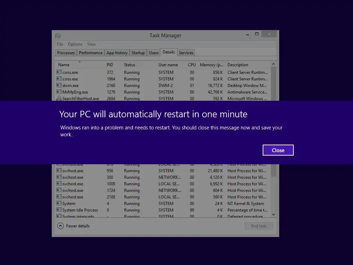353x265 pixels.
Task: Sort by the Description column header
Action: click(x=238, y=65)
